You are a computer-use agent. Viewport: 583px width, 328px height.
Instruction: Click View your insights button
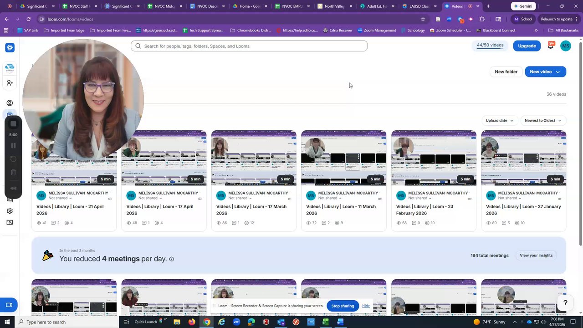pyautogui.click(x=536, y=256)
